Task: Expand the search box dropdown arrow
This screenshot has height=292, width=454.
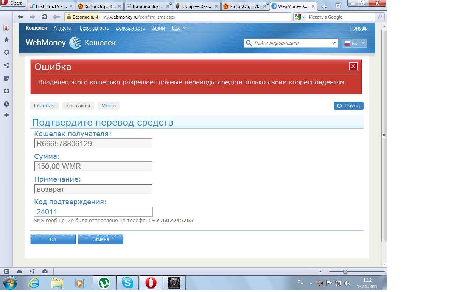Action: pos(334,43)
